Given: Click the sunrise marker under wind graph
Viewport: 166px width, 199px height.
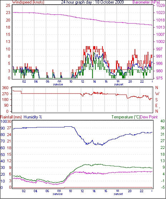Looking at the screenshot, I should pos(58,84).
